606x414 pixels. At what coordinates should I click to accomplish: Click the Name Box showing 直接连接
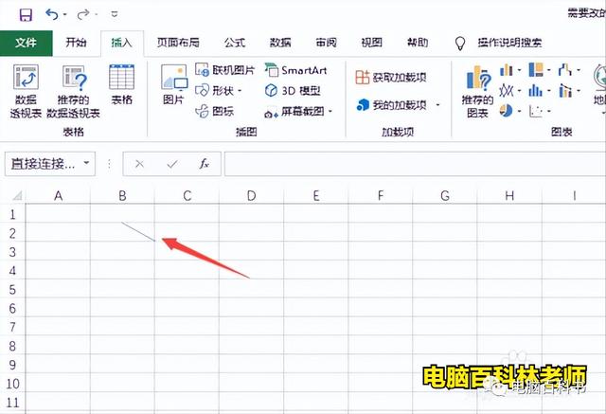[42, 164]
